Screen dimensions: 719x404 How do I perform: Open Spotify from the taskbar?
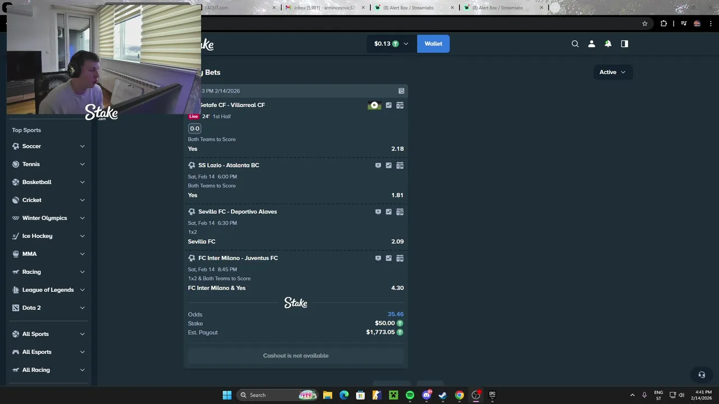(x=410, y=395)
